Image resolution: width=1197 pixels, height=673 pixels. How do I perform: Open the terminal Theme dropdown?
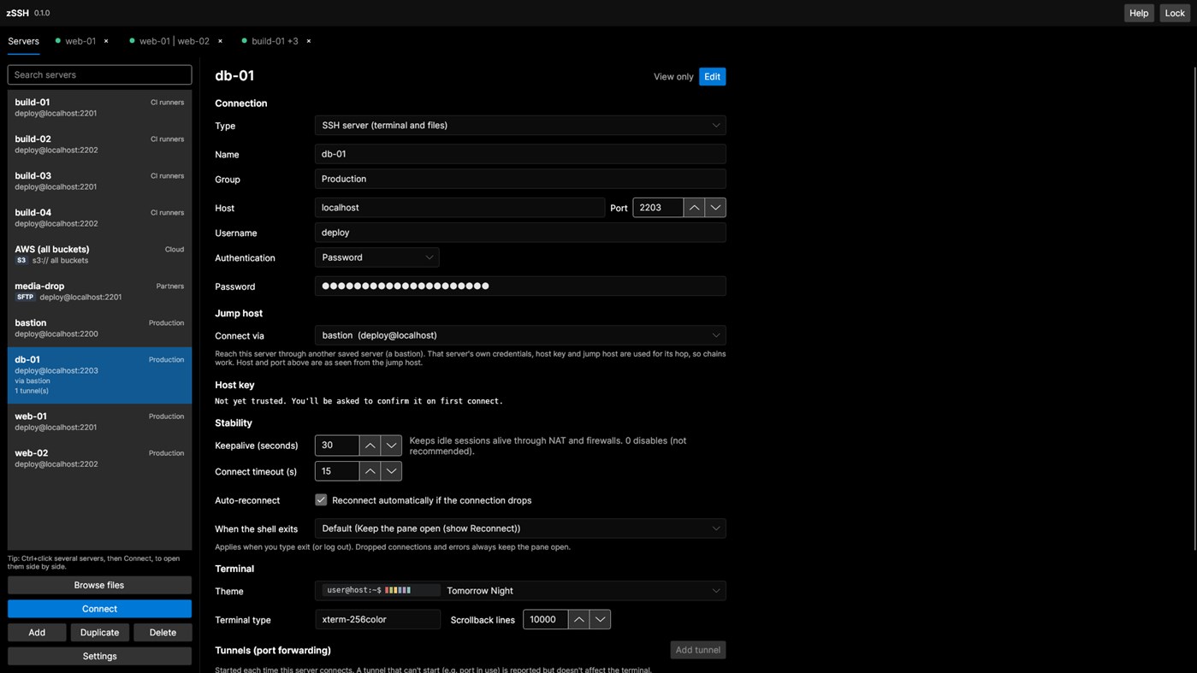520,591
